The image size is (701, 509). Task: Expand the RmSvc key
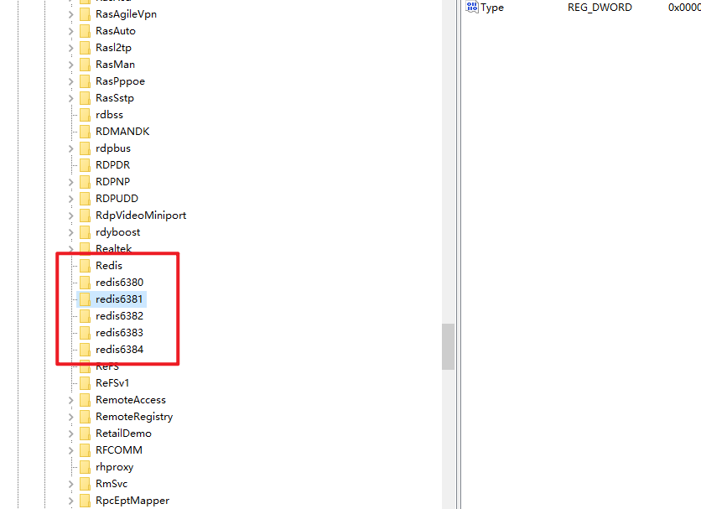pos(70,484)
